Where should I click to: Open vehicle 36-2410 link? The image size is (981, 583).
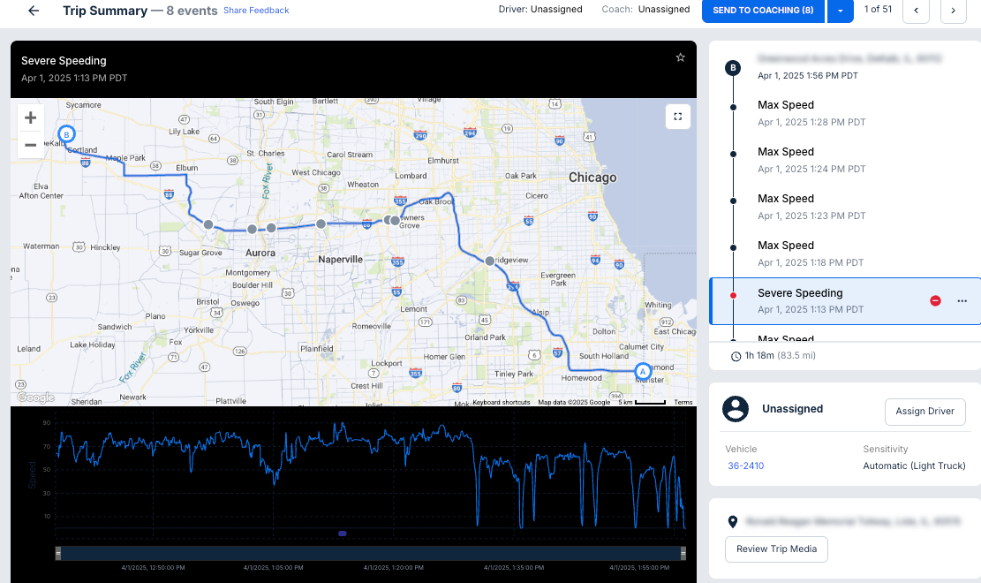point(745,466)
